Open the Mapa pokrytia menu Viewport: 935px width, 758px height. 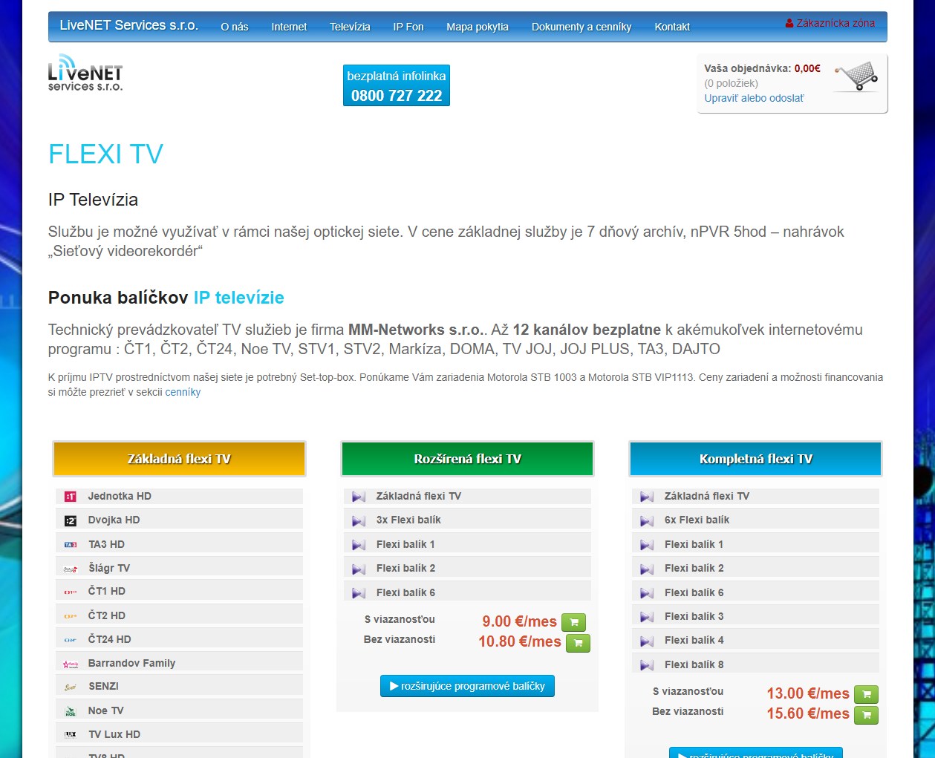tap(478, 27)
